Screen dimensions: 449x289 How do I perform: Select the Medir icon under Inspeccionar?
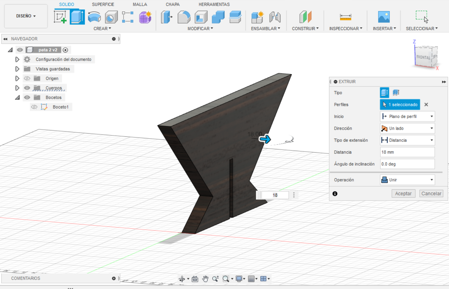click(x=345, y=16)
